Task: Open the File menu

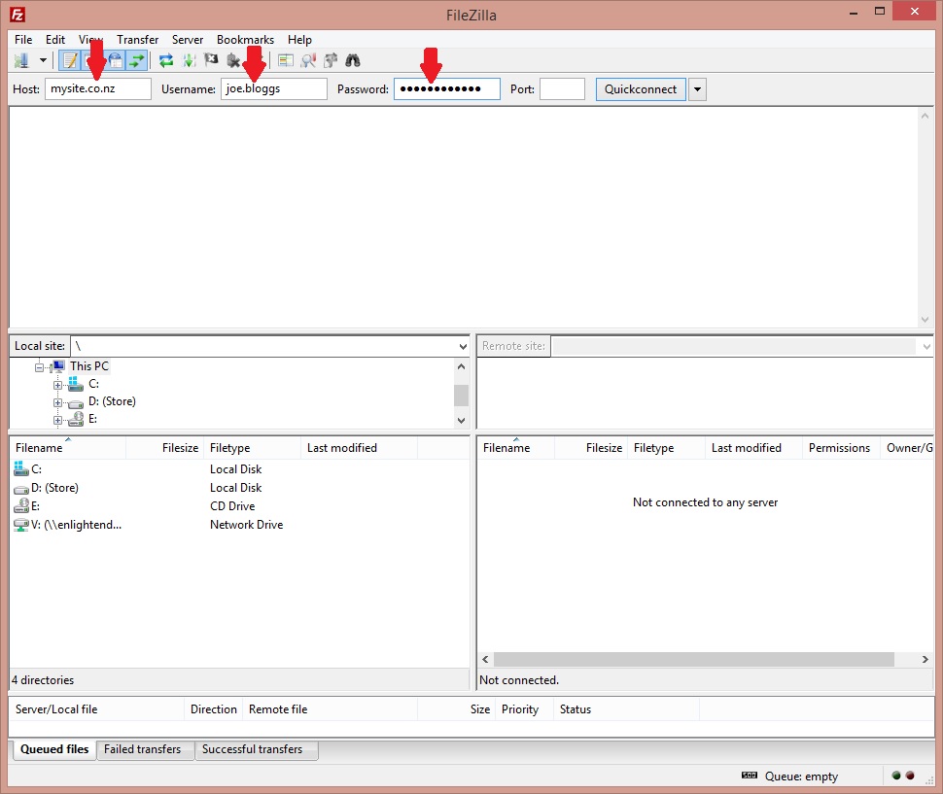Action: pos(23,40)
